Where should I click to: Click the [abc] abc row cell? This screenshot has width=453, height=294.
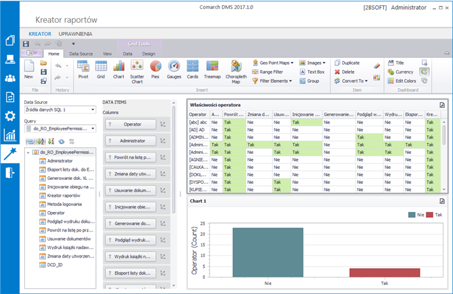[198, 123]
